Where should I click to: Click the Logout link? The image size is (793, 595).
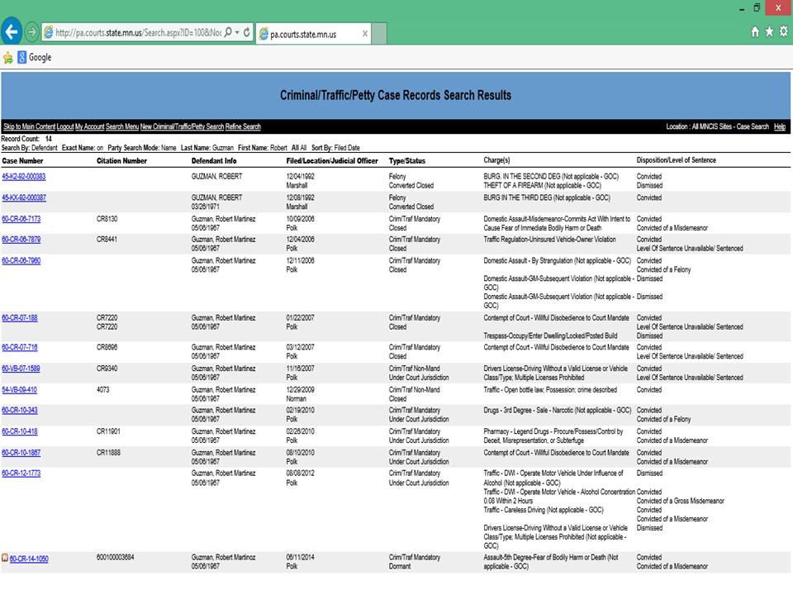[x=65, y=126]
